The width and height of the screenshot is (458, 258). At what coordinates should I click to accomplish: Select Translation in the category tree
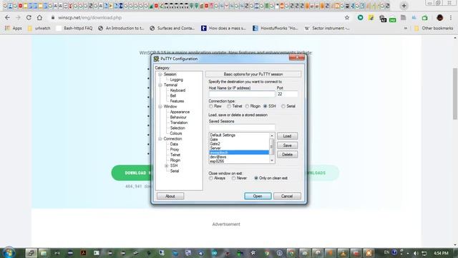click(179, 123)
